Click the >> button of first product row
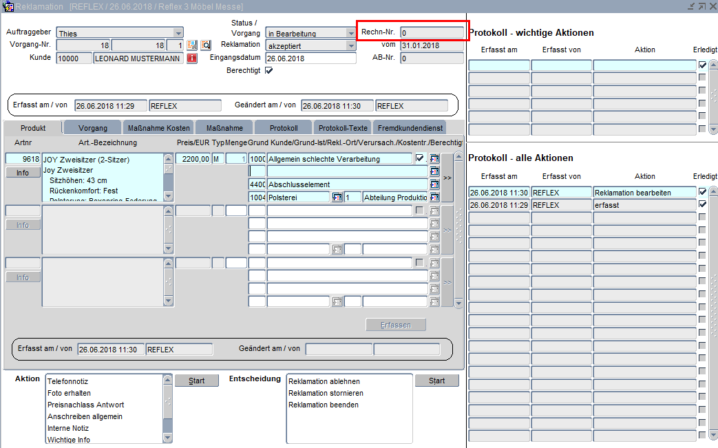The width and height of the screenshot is (718, 448). click(x=447, y=178)
